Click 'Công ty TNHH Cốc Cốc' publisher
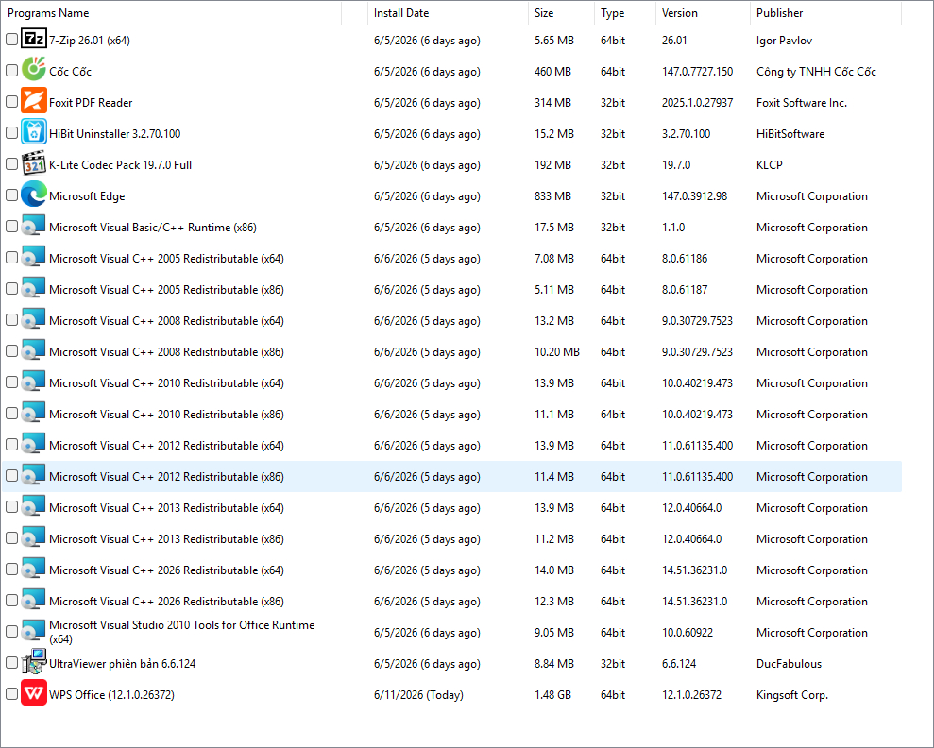Image resolution: width=934 pixels, height=748 pixels. pyautogui.click(x=816, y=72)
